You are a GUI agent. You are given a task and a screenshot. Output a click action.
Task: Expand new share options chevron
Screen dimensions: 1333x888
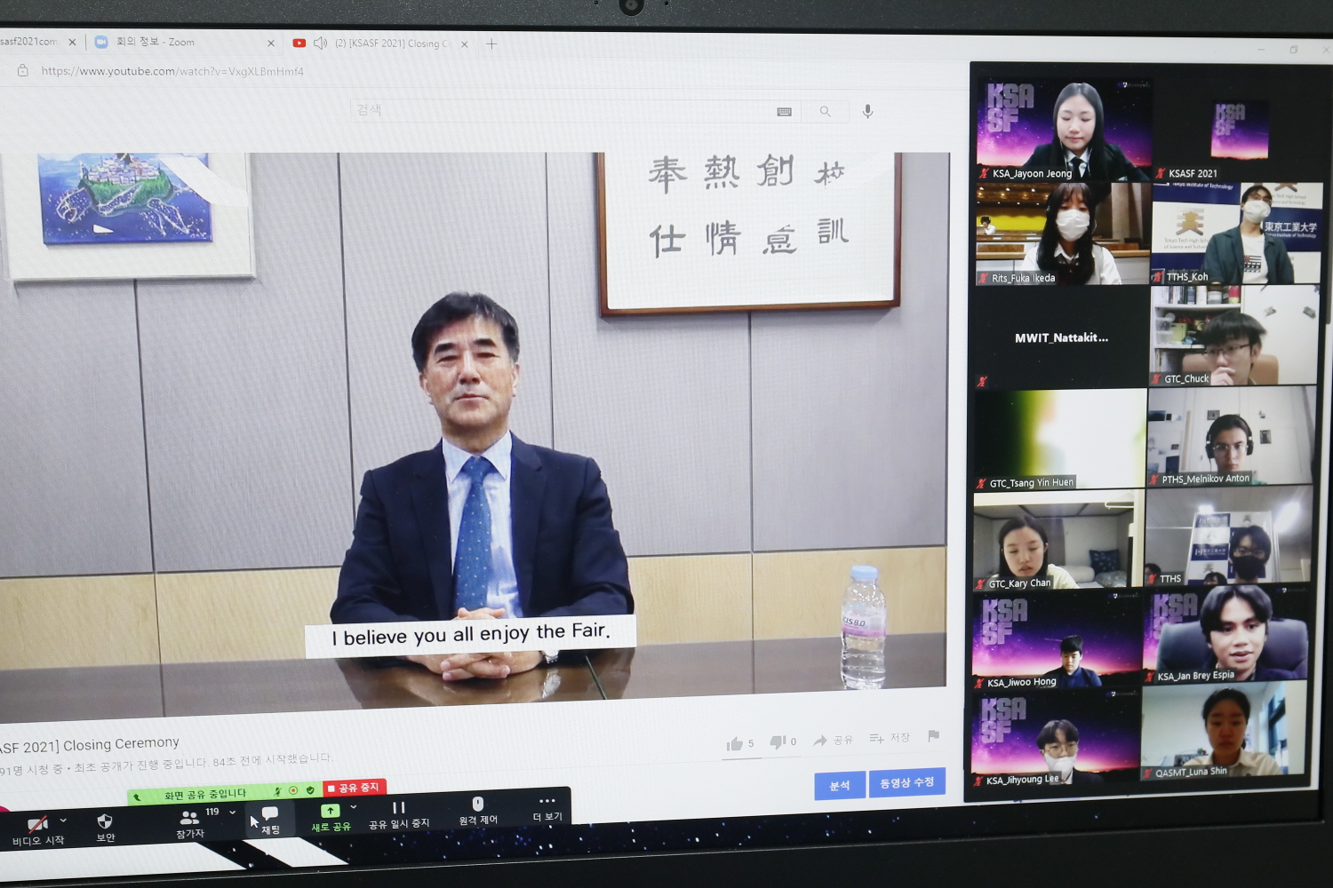tap(354, 807)
